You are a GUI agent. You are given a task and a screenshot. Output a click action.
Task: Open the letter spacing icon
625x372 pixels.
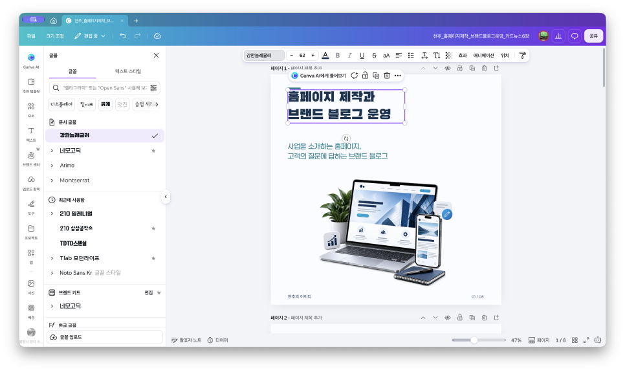424,56
